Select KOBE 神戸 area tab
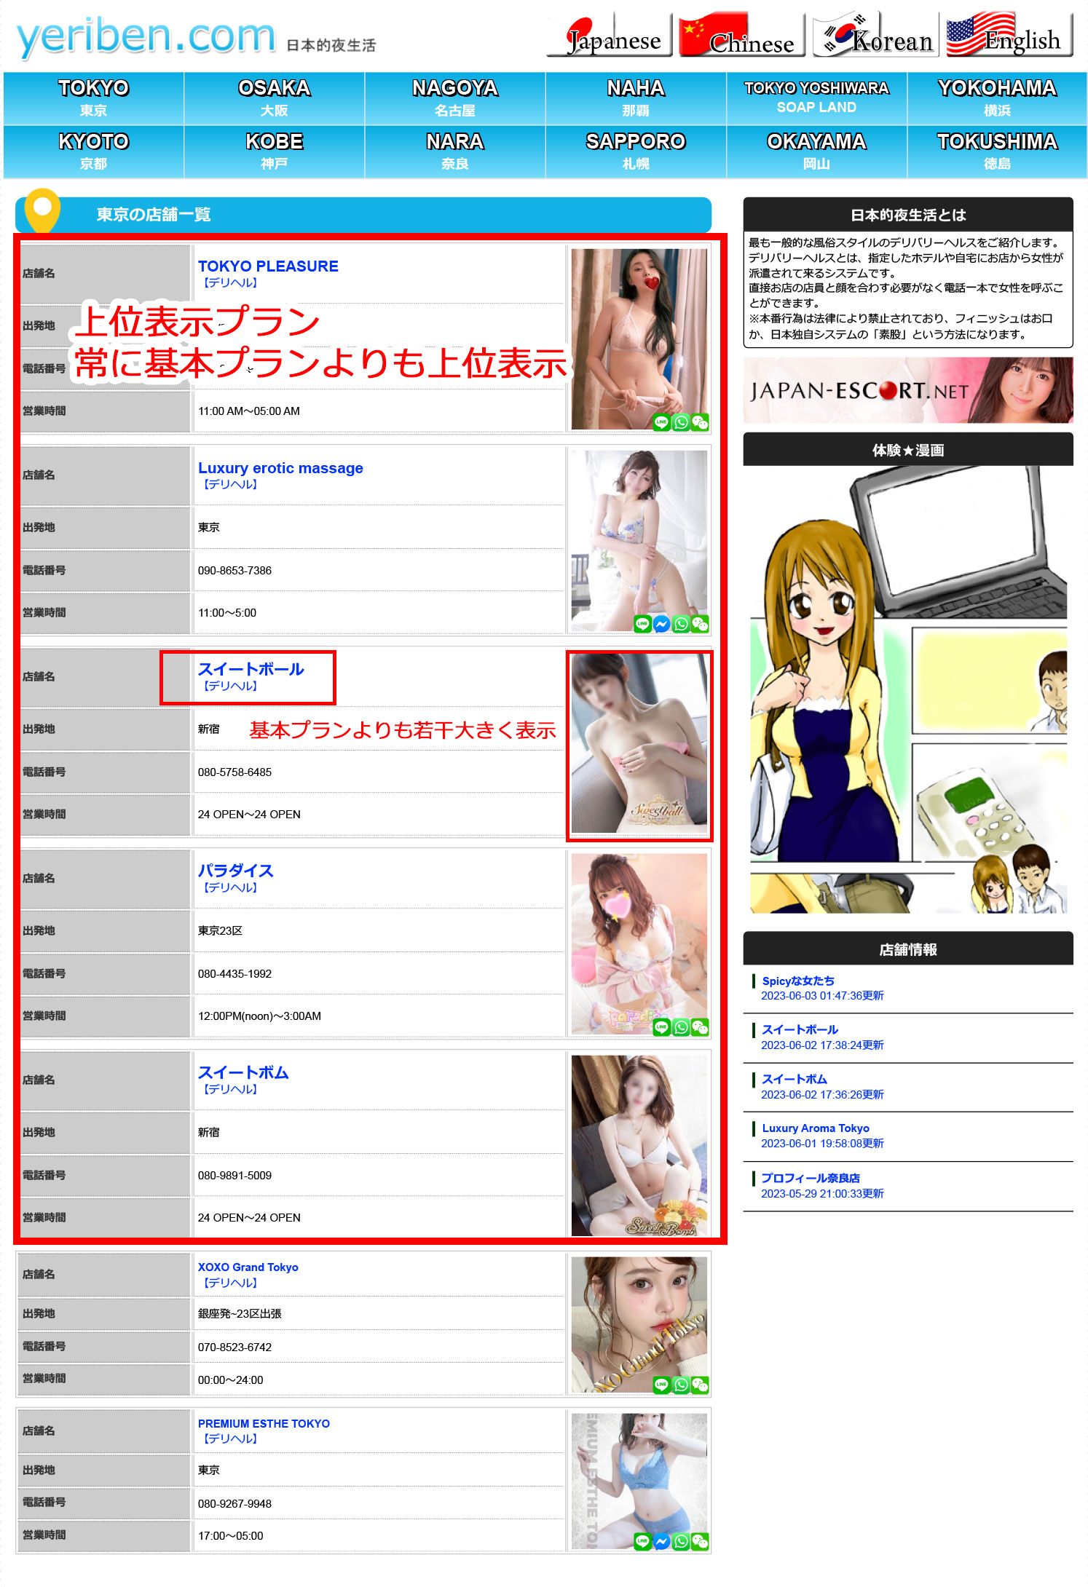The height and width of the screenshot is (1587, 1088). [x=275, y=151]
